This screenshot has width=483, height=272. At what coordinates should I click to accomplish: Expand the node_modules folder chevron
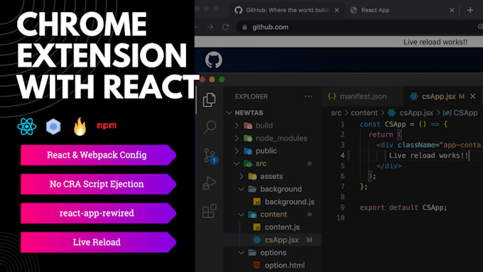tap(237, 138)
